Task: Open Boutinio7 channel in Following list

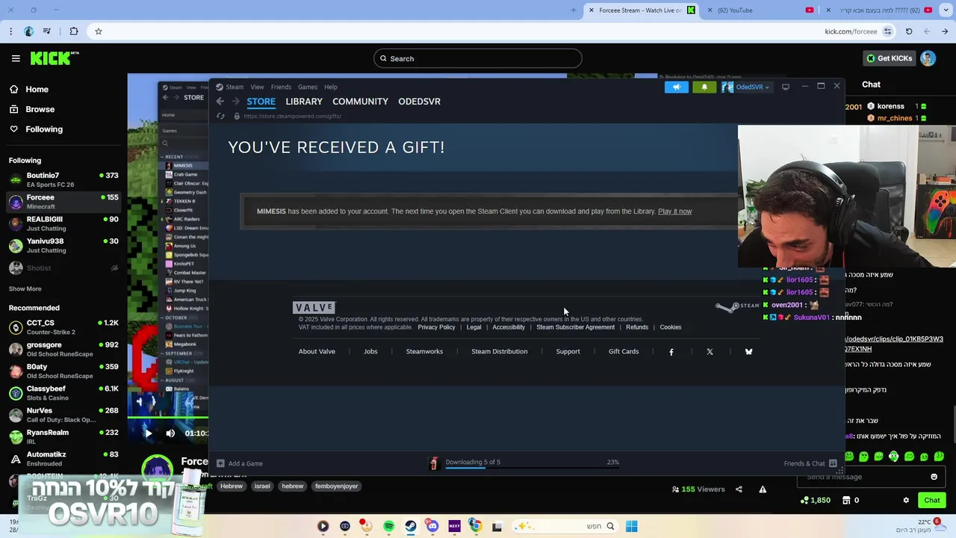Action: pyautogui.click(x=63, y=180)
